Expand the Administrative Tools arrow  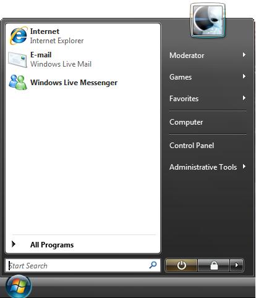pos(244,167)
